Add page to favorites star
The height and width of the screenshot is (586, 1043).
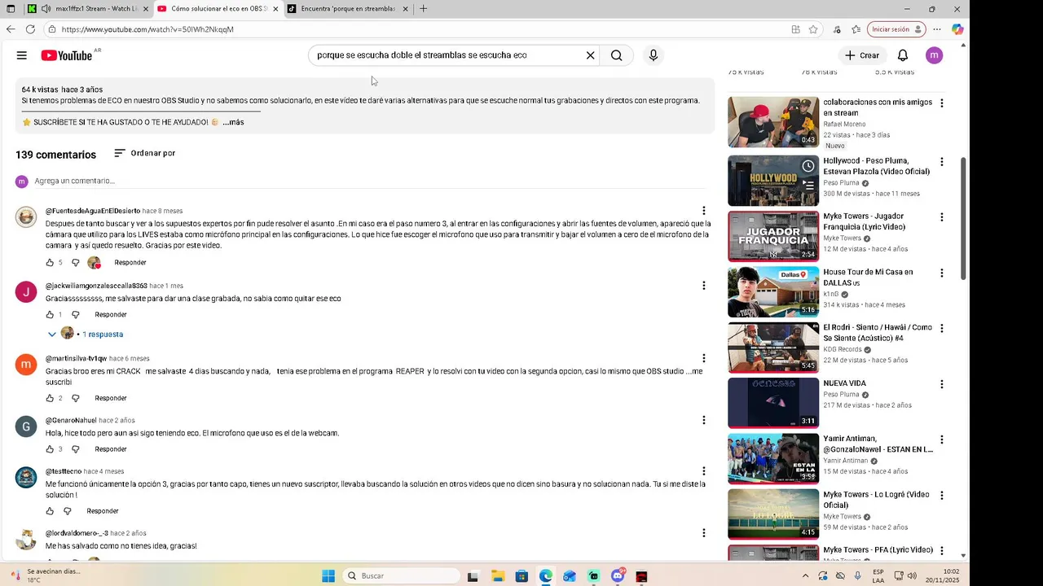click(x=813, y=29)
